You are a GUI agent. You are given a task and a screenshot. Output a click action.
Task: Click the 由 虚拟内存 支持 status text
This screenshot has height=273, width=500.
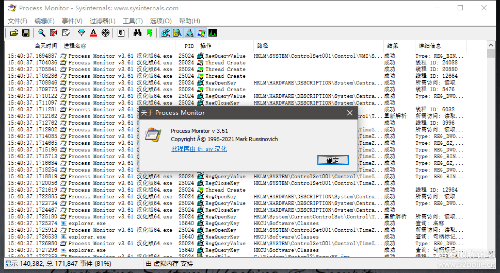coord(169,264)
